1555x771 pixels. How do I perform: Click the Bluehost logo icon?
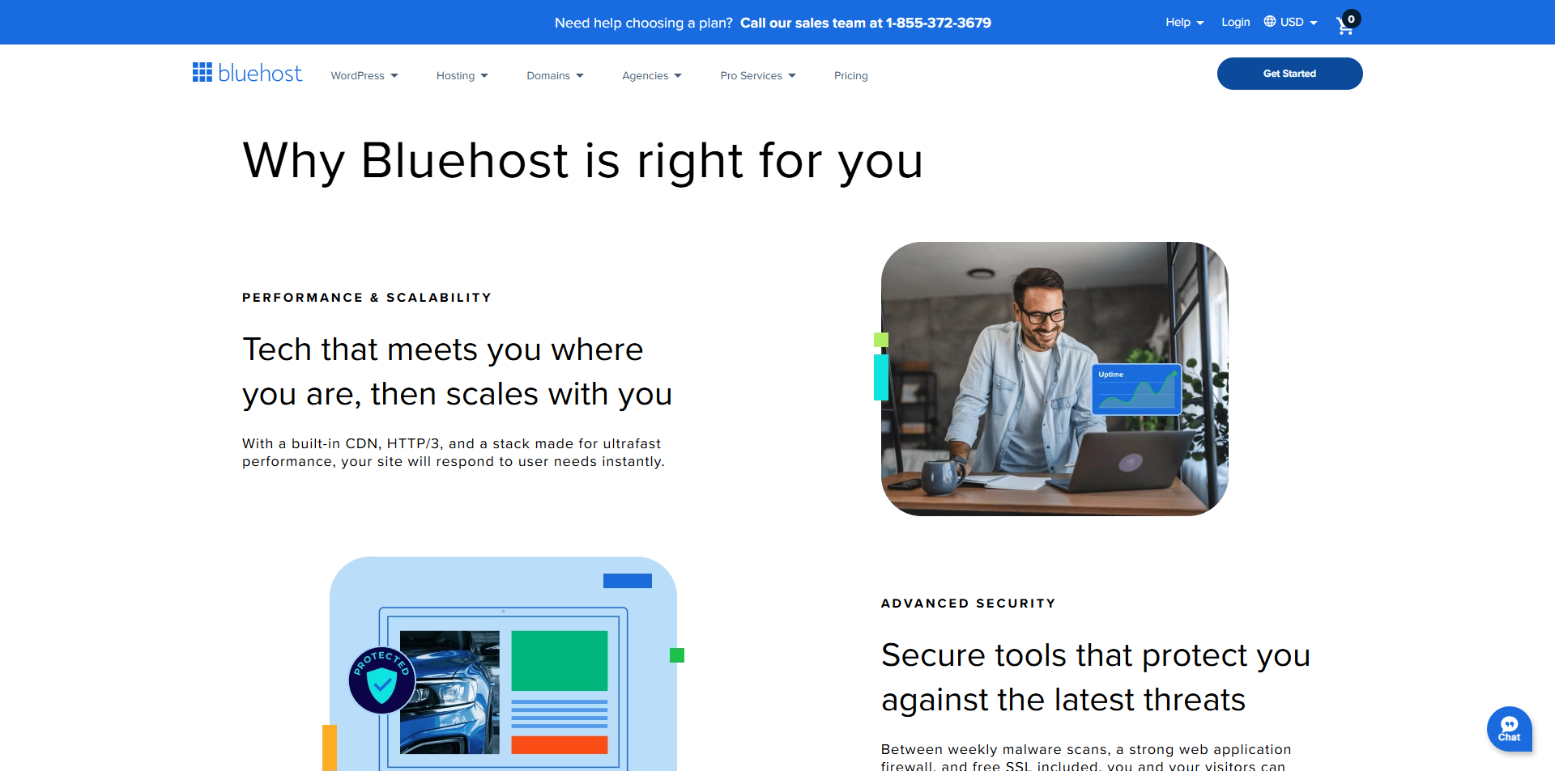pos(202,72)
